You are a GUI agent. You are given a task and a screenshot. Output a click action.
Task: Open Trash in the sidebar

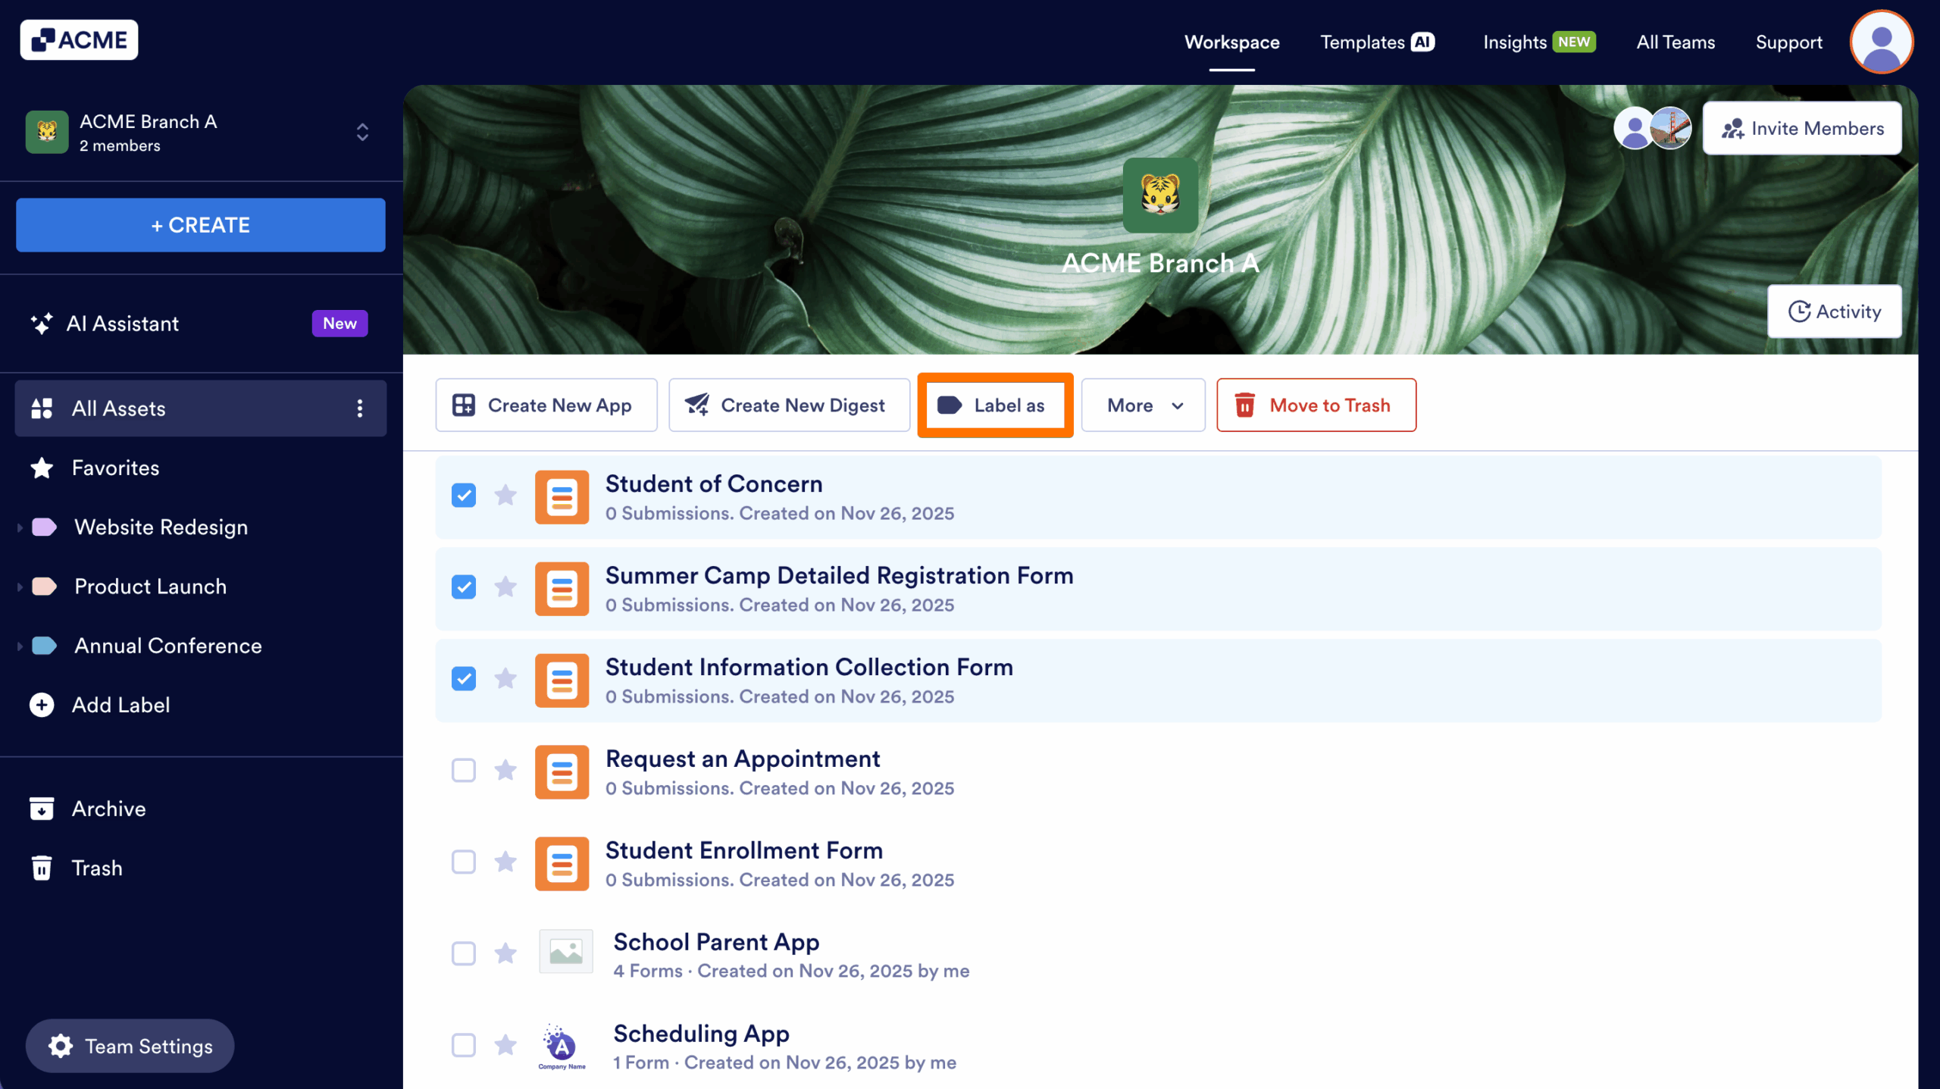point(96,868)
